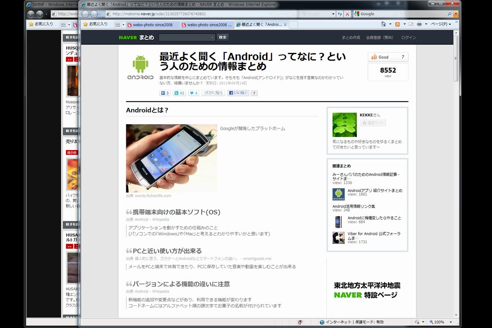This screenshot has height=328, width=492.
Task: Open search provider dropdown arrow
Action: click(456, 14)
